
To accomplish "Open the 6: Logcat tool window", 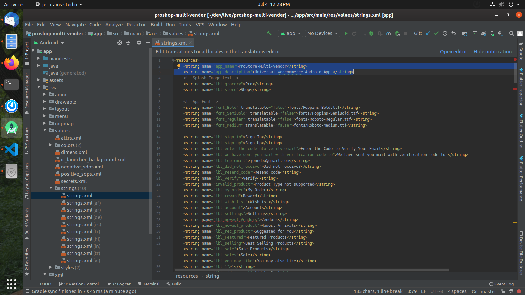I will pyautogui.click(x=119, y=284).
